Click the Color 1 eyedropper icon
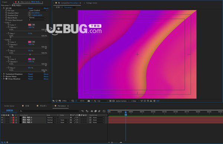This screenshot has height=144, width=223. point(33,25)
